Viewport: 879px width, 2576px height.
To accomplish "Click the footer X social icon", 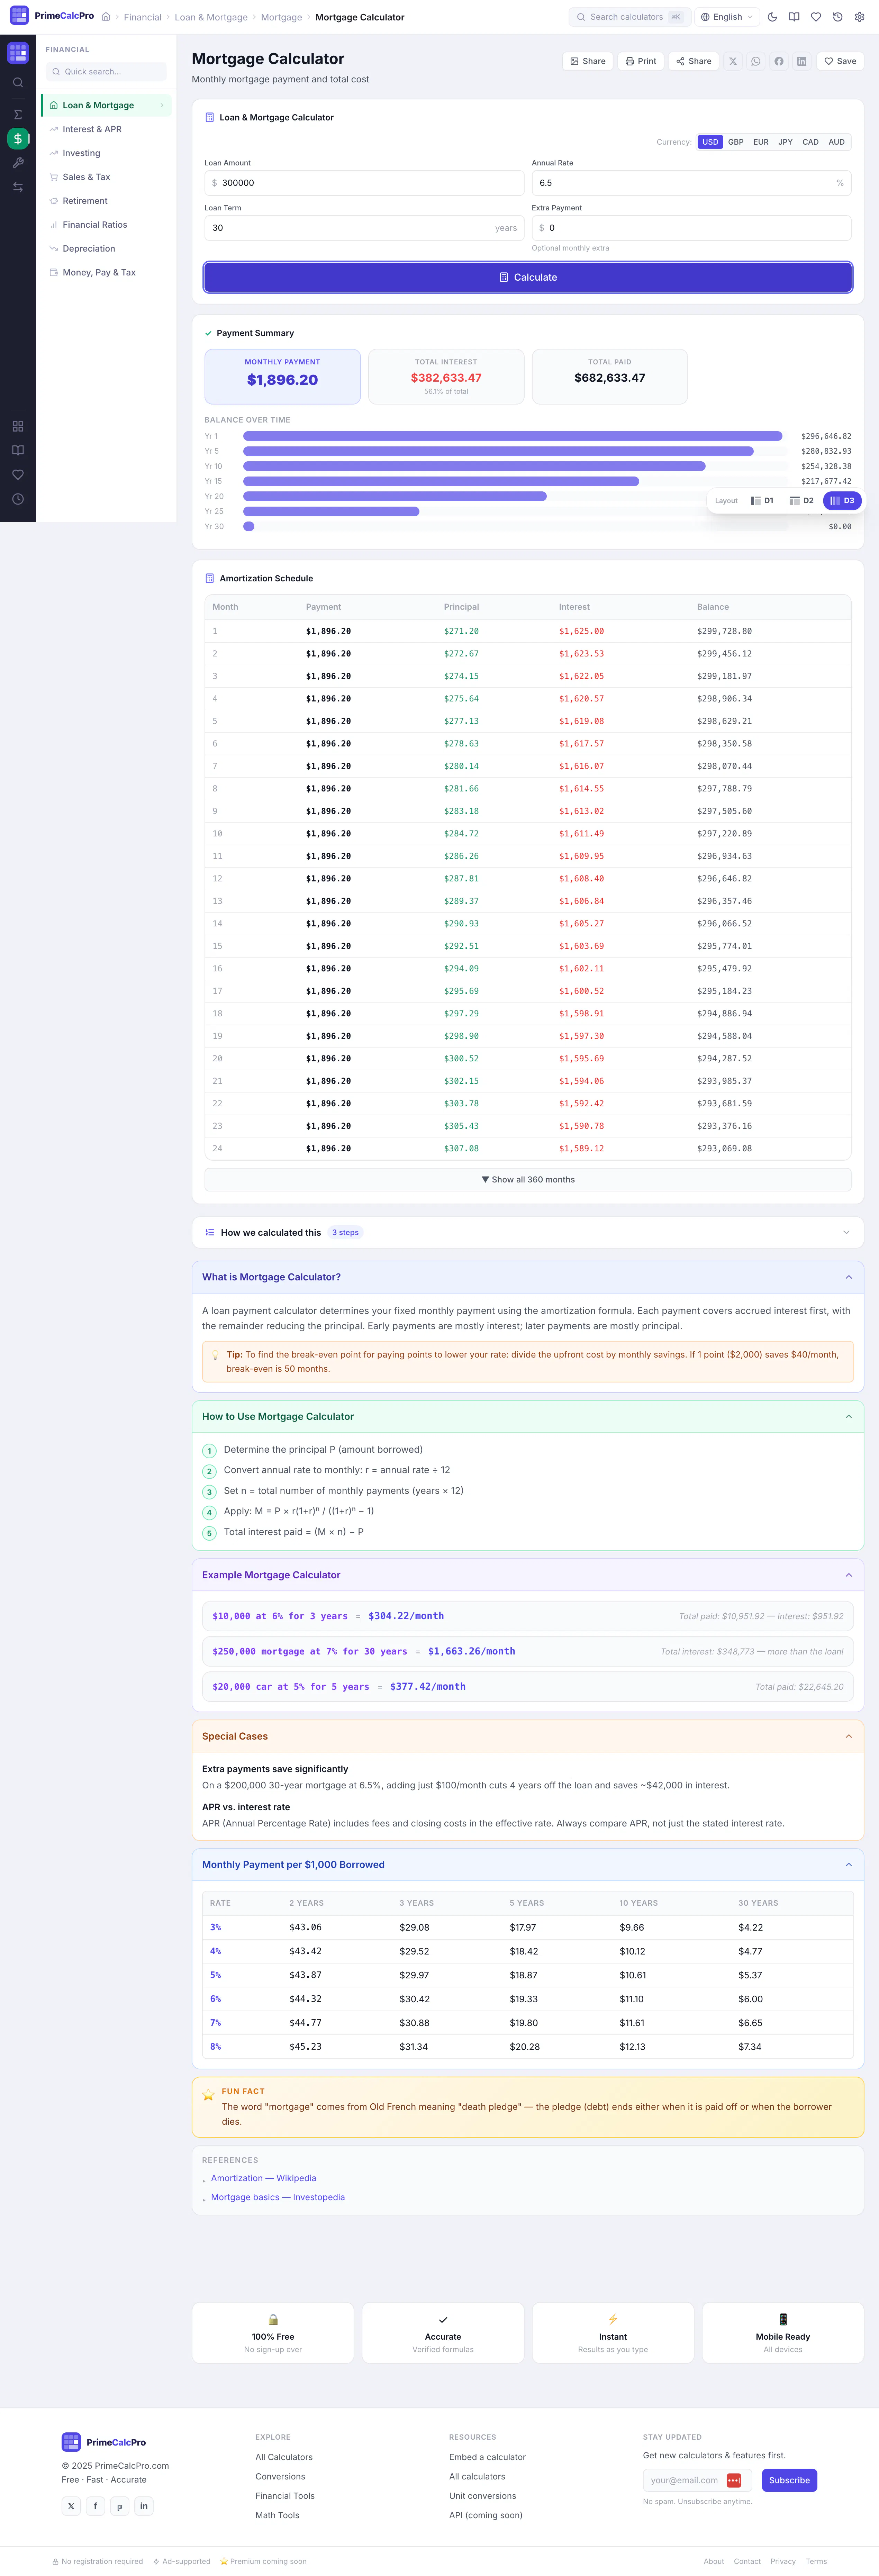I will (71, 2506).
